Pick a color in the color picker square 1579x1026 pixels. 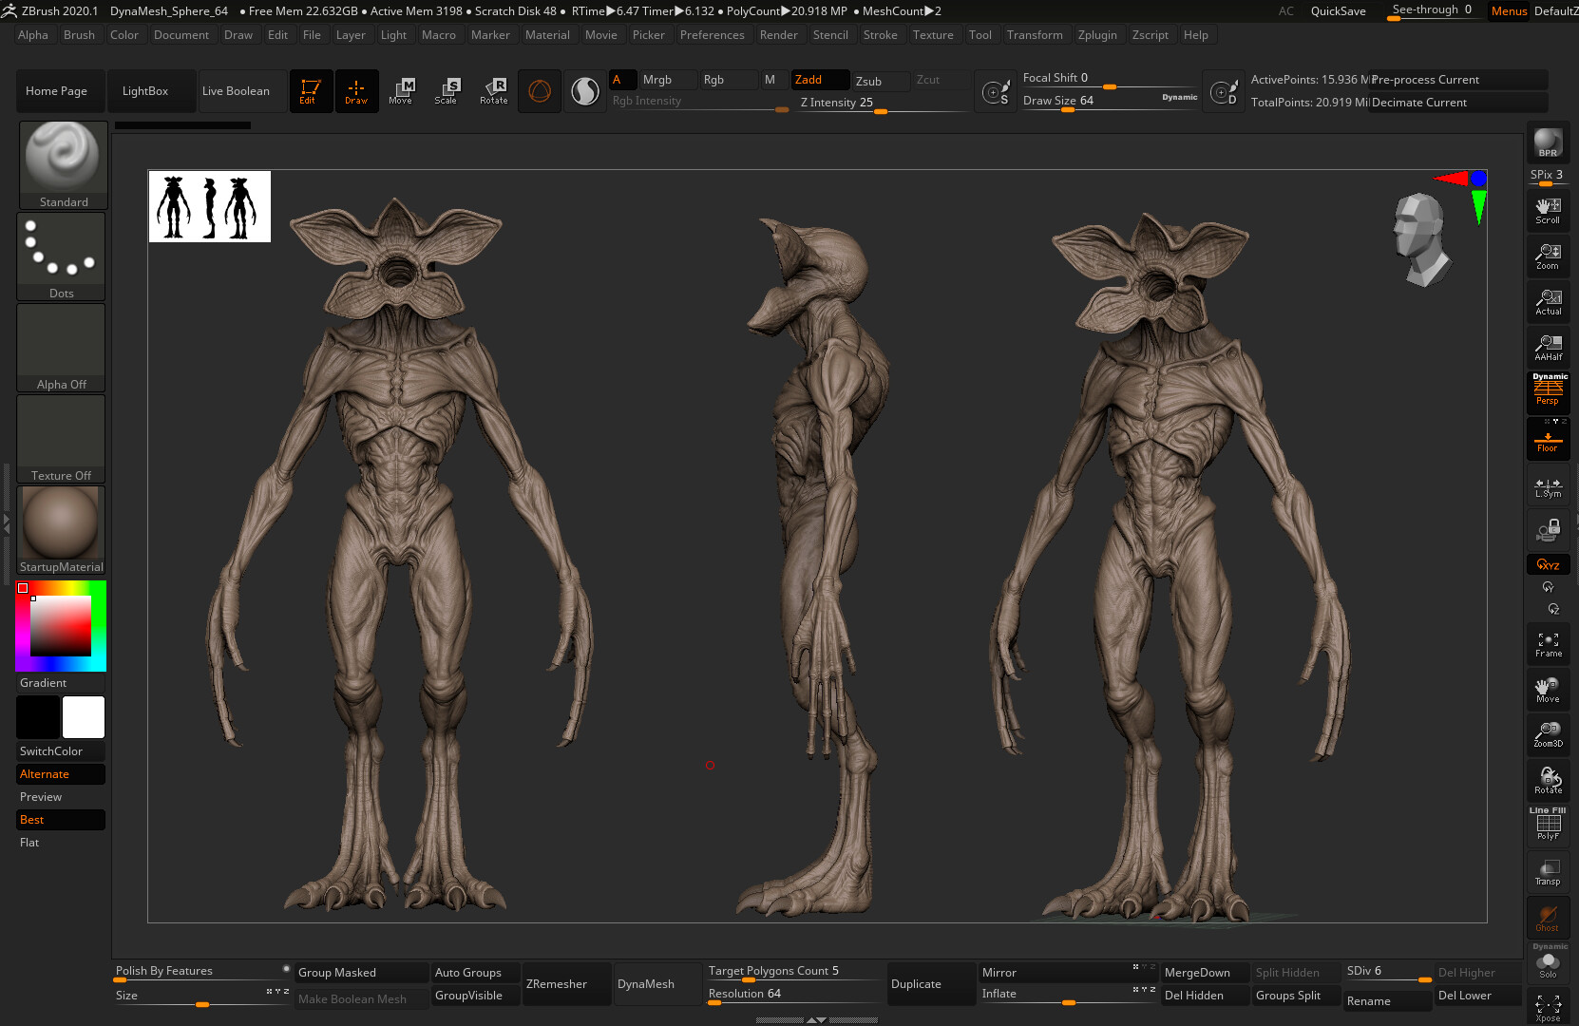(x=61, y=626)
